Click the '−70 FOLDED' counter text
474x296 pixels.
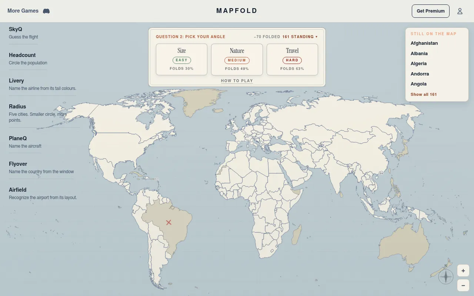pos(267,37)
